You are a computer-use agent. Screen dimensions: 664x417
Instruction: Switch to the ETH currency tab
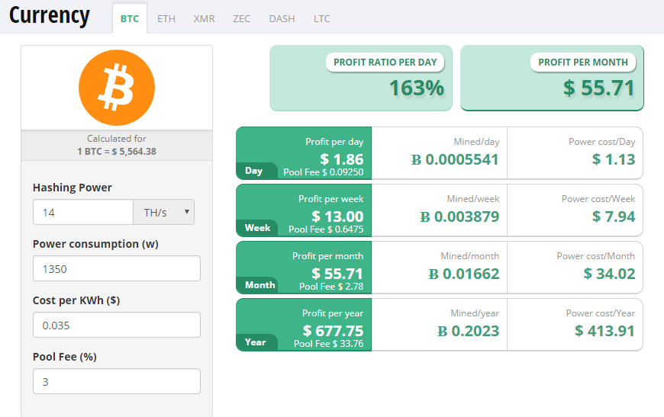click(166, 18)
